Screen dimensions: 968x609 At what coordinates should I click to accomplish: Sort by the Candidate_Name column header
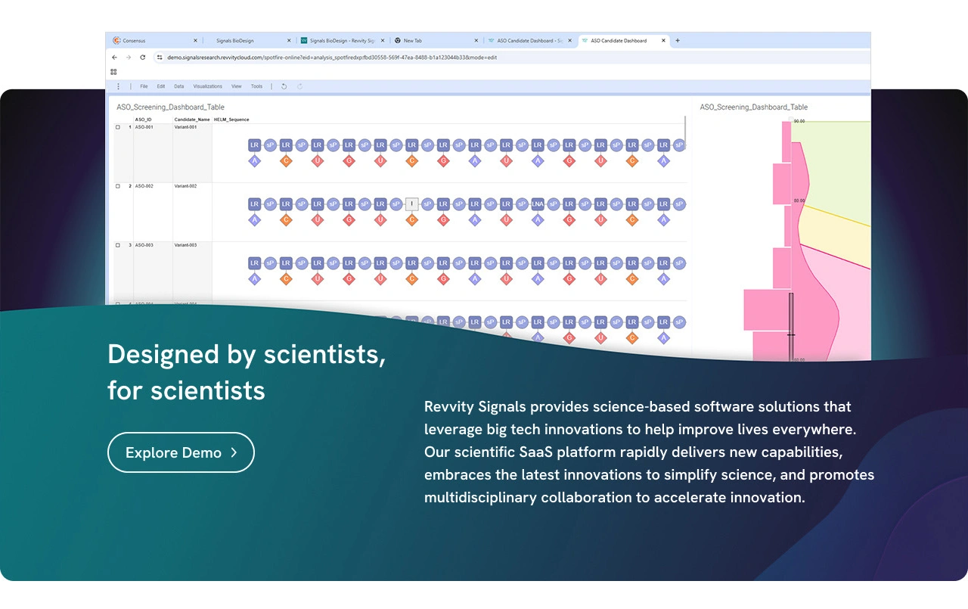[x=192, y=120]
